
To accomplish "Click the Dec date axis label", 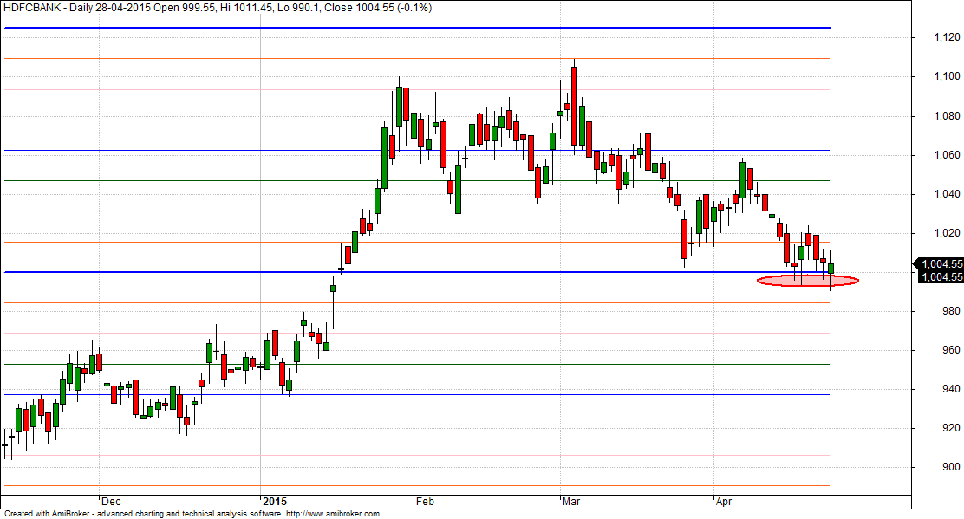I will [x=112, y=502].
